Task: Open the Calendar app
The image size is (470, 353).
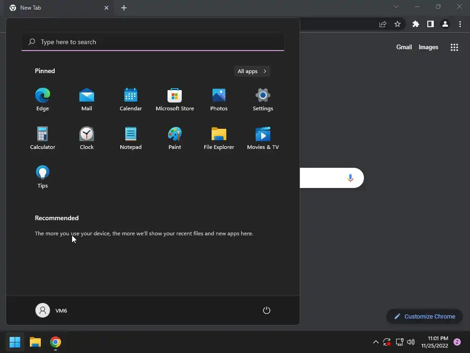Action: point(131,100)
